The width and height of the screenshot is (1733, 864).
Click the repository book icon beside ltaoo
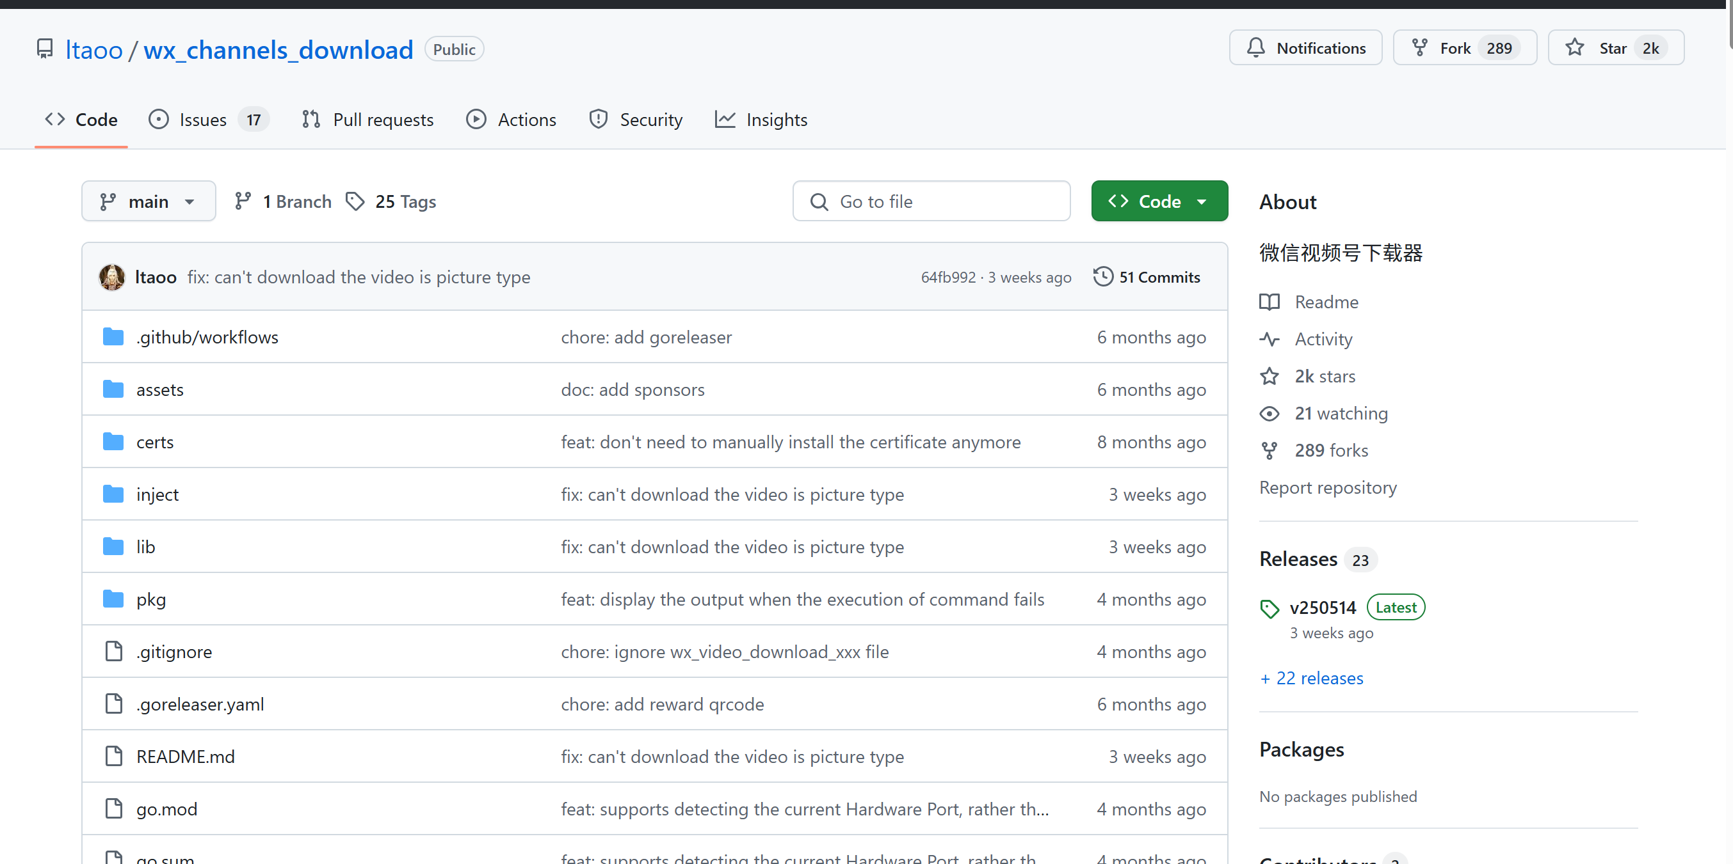[x=44, y=49]
